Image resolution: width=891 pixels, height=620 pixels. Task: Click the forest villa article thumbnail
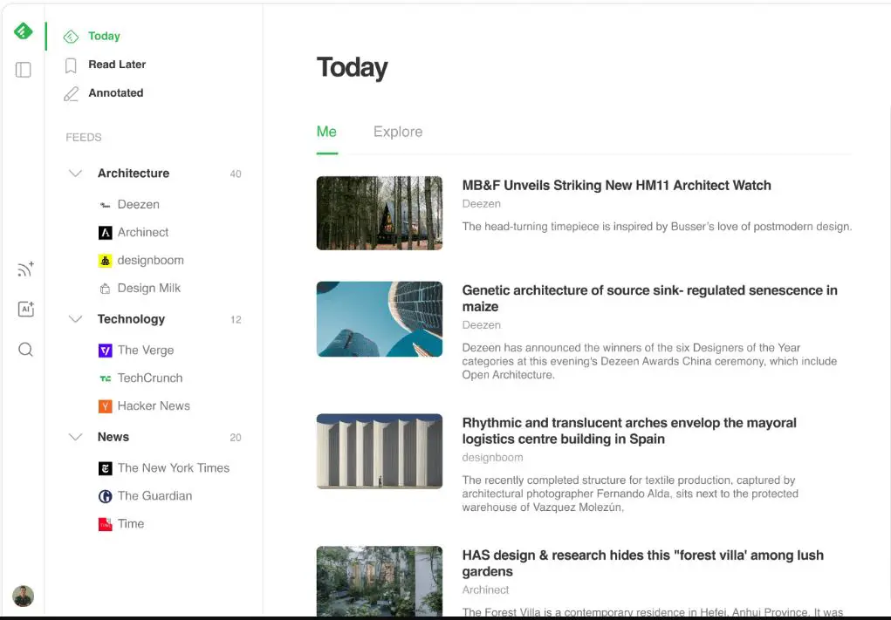[x=379, y=581]
